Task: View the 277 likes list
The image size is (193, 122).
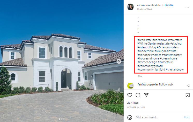Action: [x=133, y=103]
